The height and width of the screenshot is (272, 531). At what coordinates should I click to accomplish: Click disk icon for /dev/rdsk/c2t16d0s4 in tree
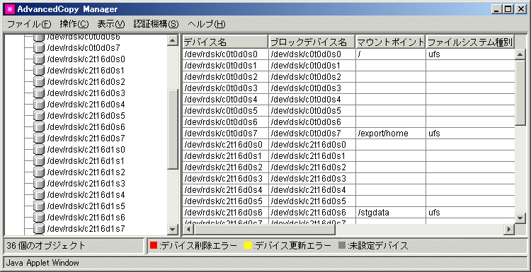39,105
